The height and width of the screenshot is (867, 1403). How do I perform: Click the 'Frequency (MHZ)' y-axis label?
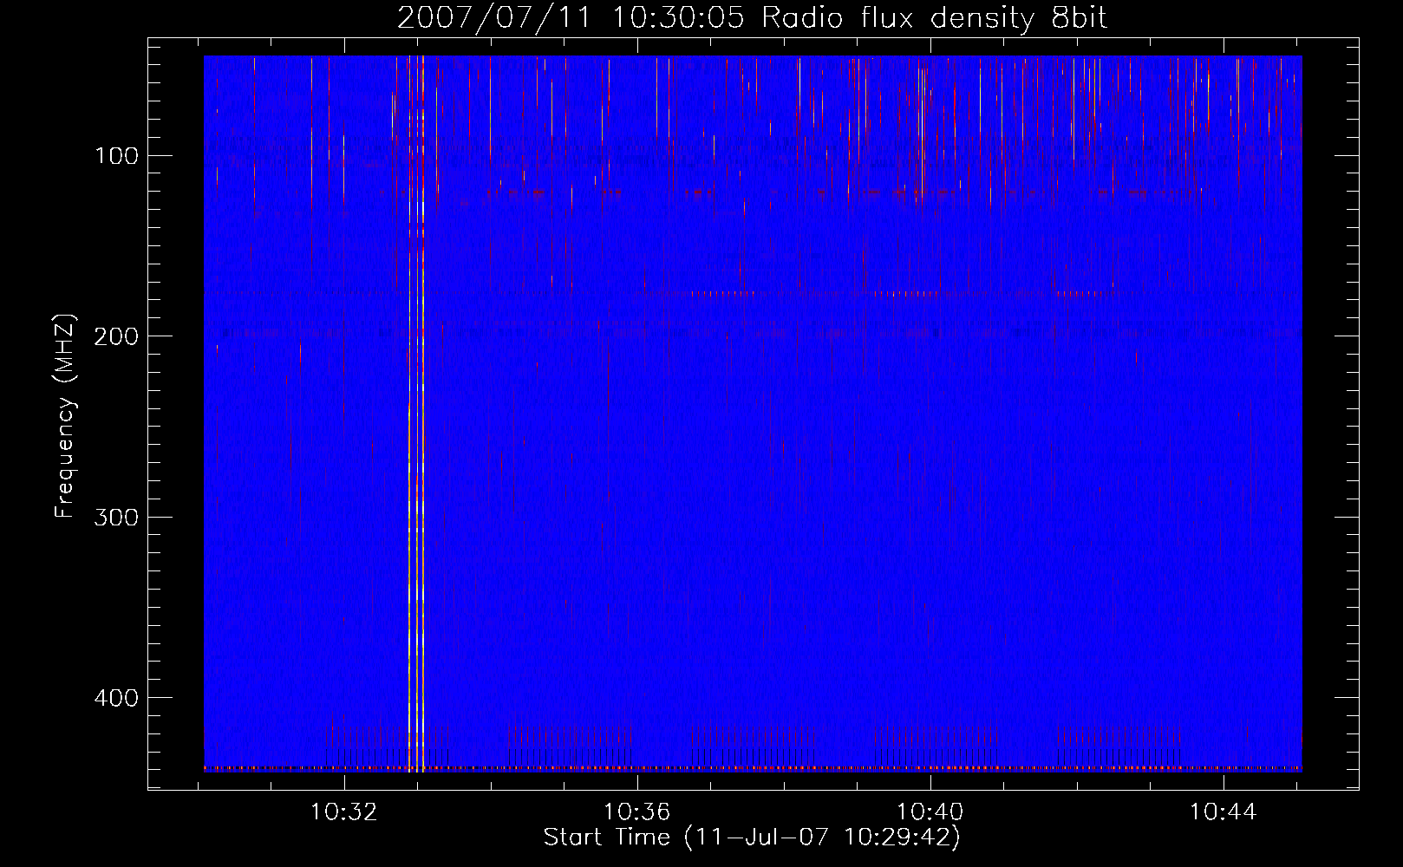pyautogui.click(x=65, y=415)
